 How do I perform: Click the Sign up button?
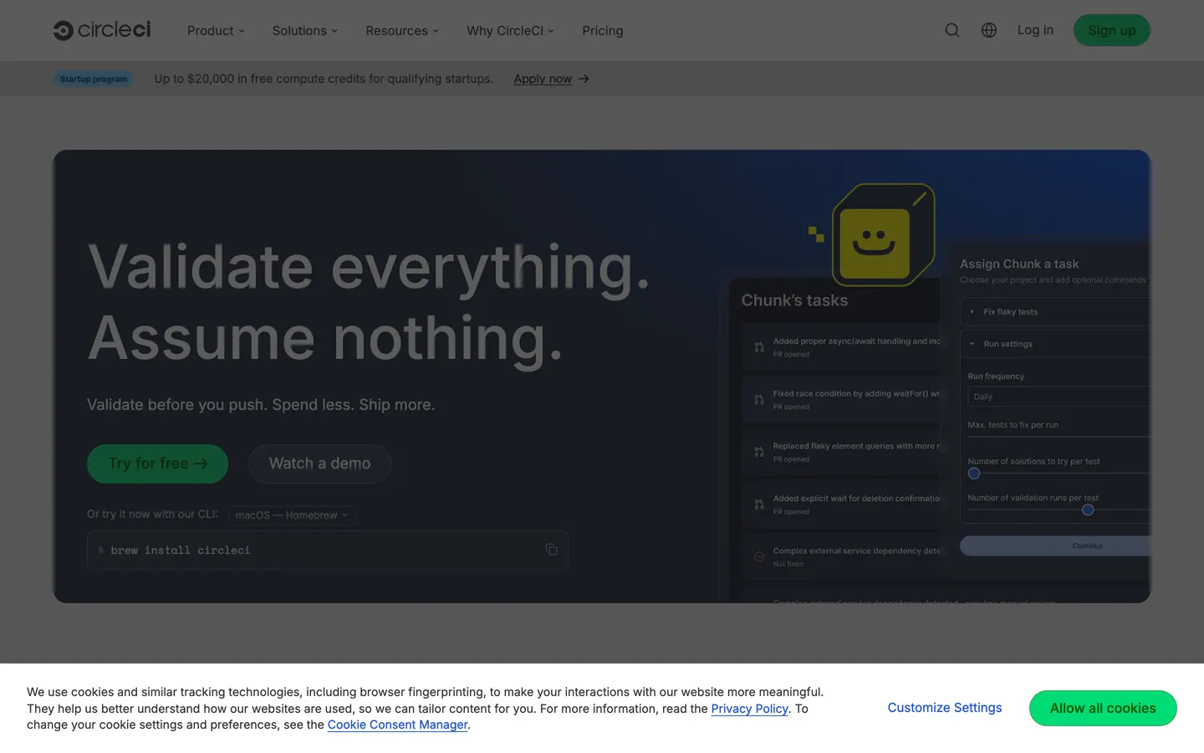(x=1112, y=30)
